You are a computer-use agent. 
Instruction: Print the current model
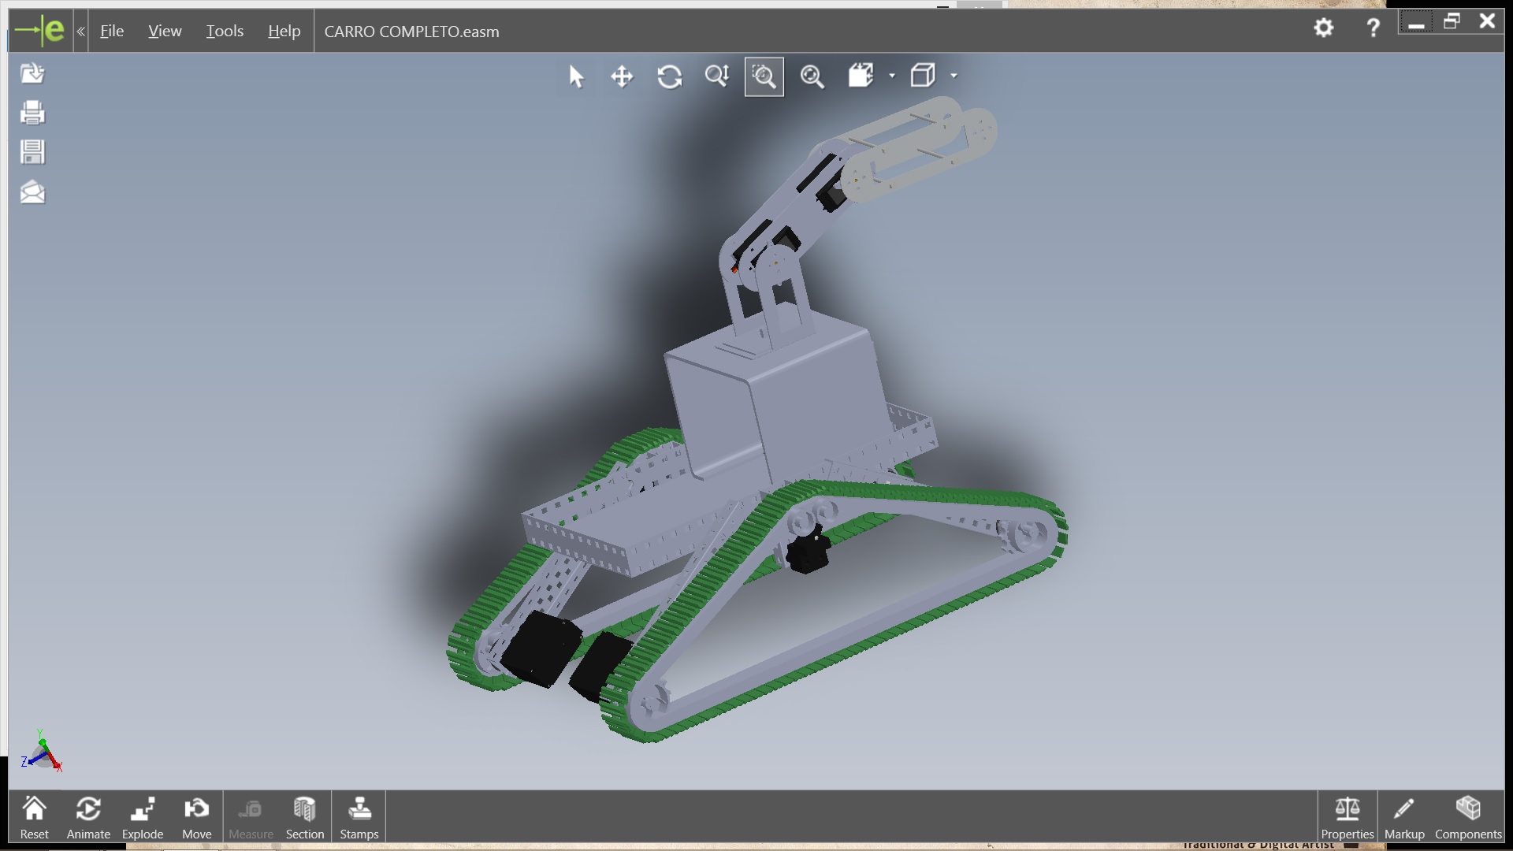coord(32,113)
